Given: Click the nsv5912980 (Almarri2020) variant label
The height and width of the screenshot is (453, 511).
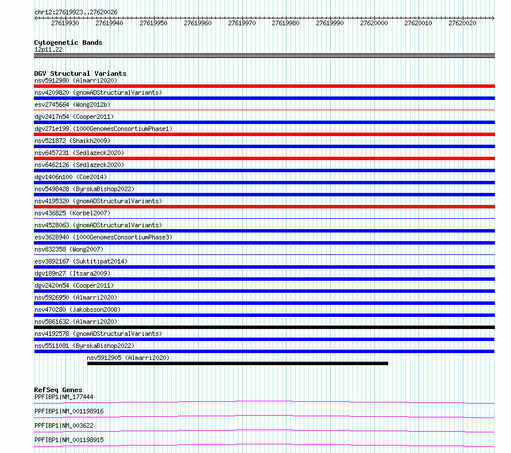Looking at the screenshot, I should [76, 80].
